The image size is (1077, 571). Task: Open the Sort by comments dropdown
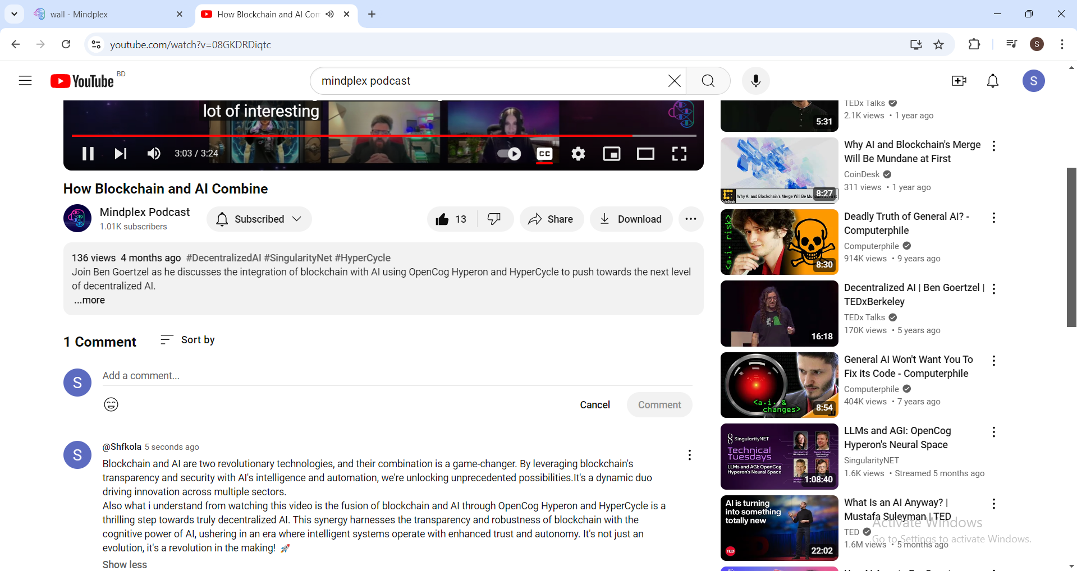coord(188,340)
